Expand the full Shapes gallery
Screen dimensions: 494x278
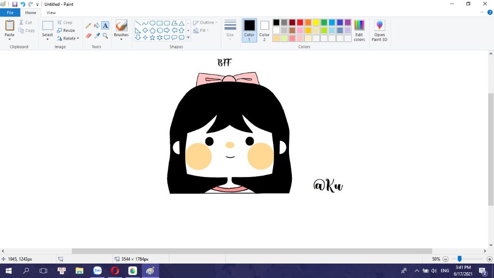(x=189, y=38)
